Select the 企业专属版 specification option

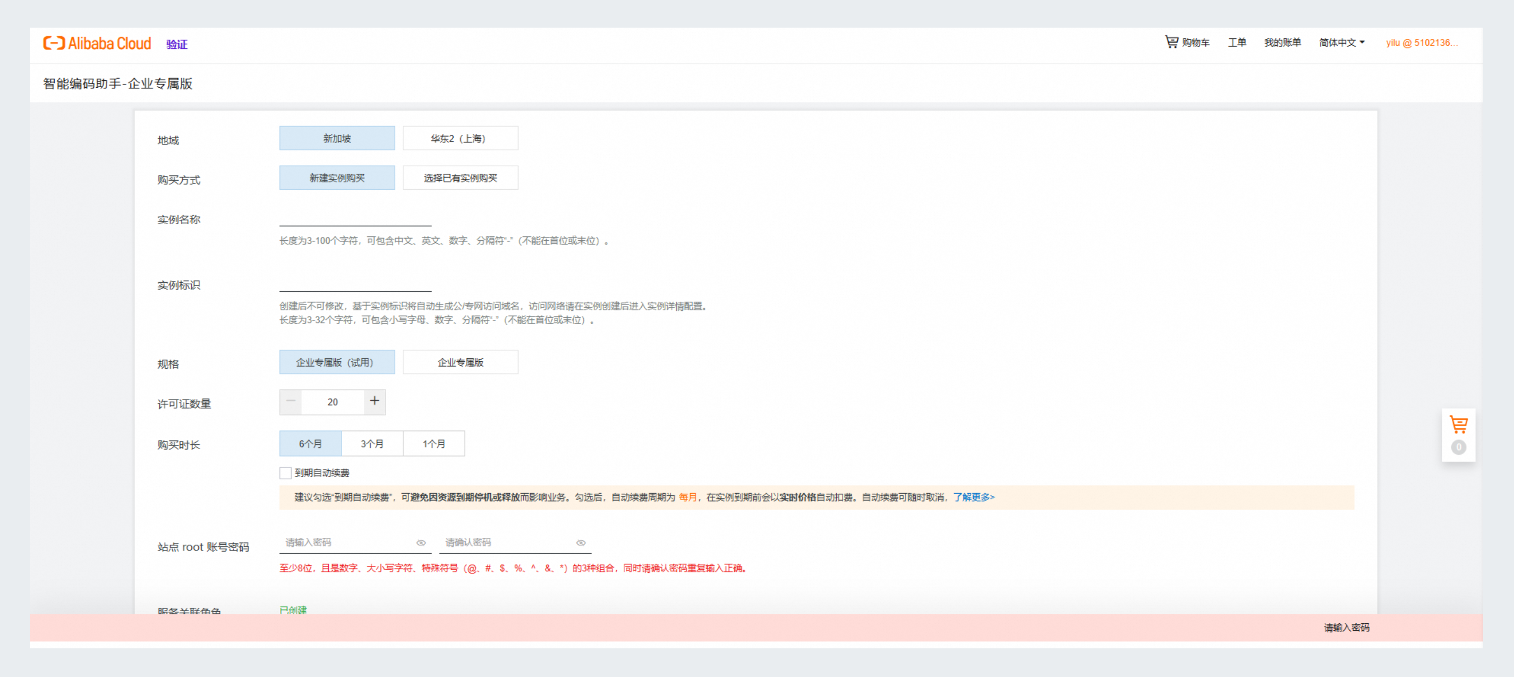[x=460, y=362]
